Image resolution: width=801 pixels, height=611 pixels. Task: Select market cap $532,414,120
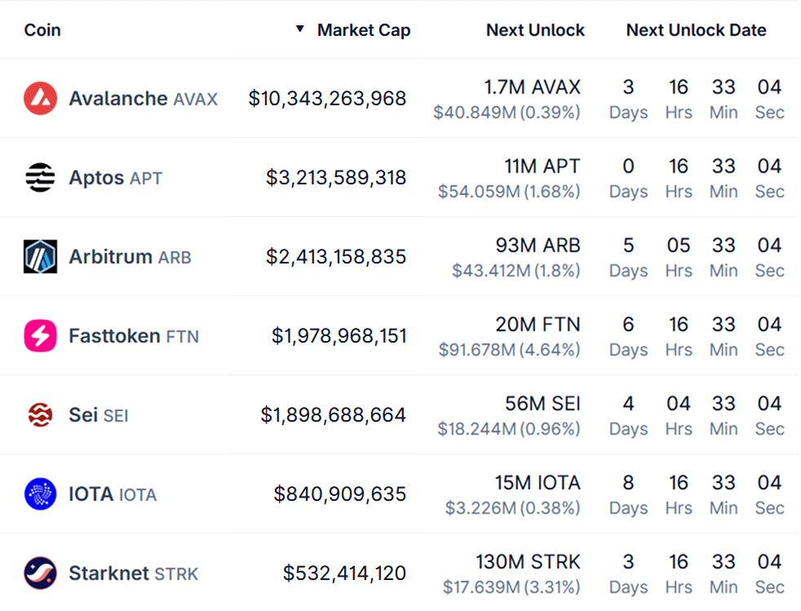tap(344, 573)
